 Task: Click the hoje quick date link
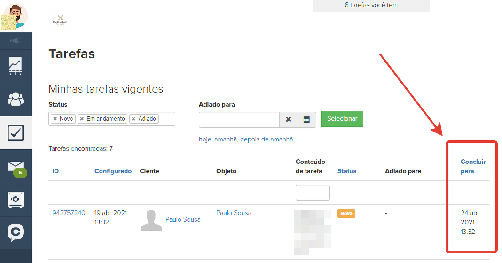click(205, 139)
